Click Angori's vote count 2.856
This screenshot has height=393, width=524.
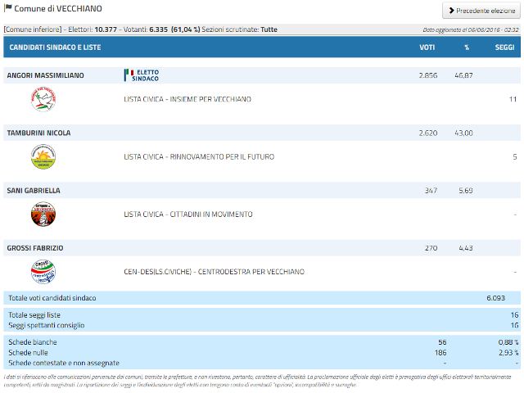tap(428, 75)
